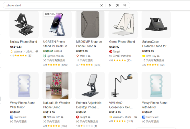Open Natural Life Wooden Phone Stand title
Viewport: 190px width, 129px height.
pos(57,105)
